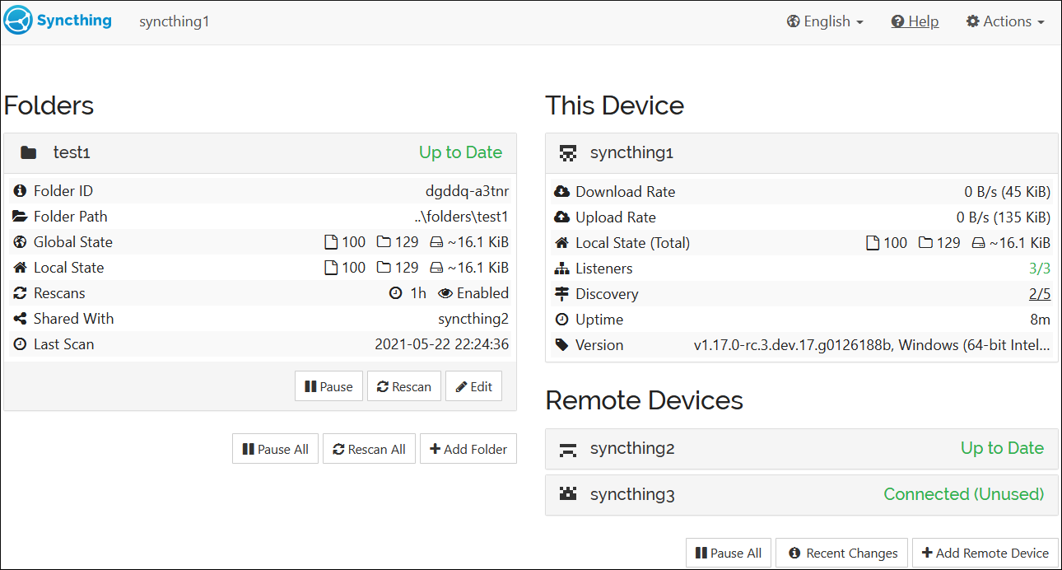Screen dimensions: 1062x570
Task: Open the Actions menu
Action: pos(1004,21)
